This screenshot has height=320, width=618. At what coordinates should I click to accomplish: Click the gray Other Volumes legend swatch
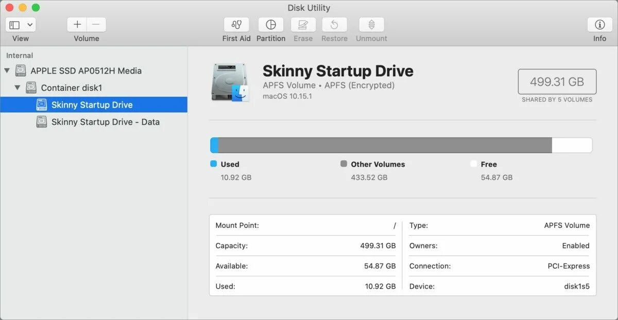[344, 164]
